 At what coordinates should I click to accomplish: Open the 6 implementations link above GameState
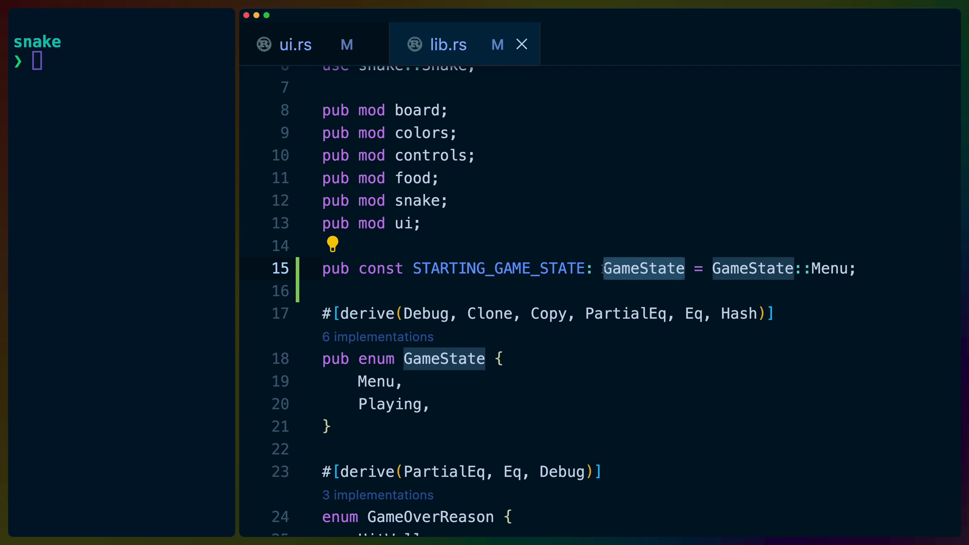pyautogui.click(x=377, y=336)
